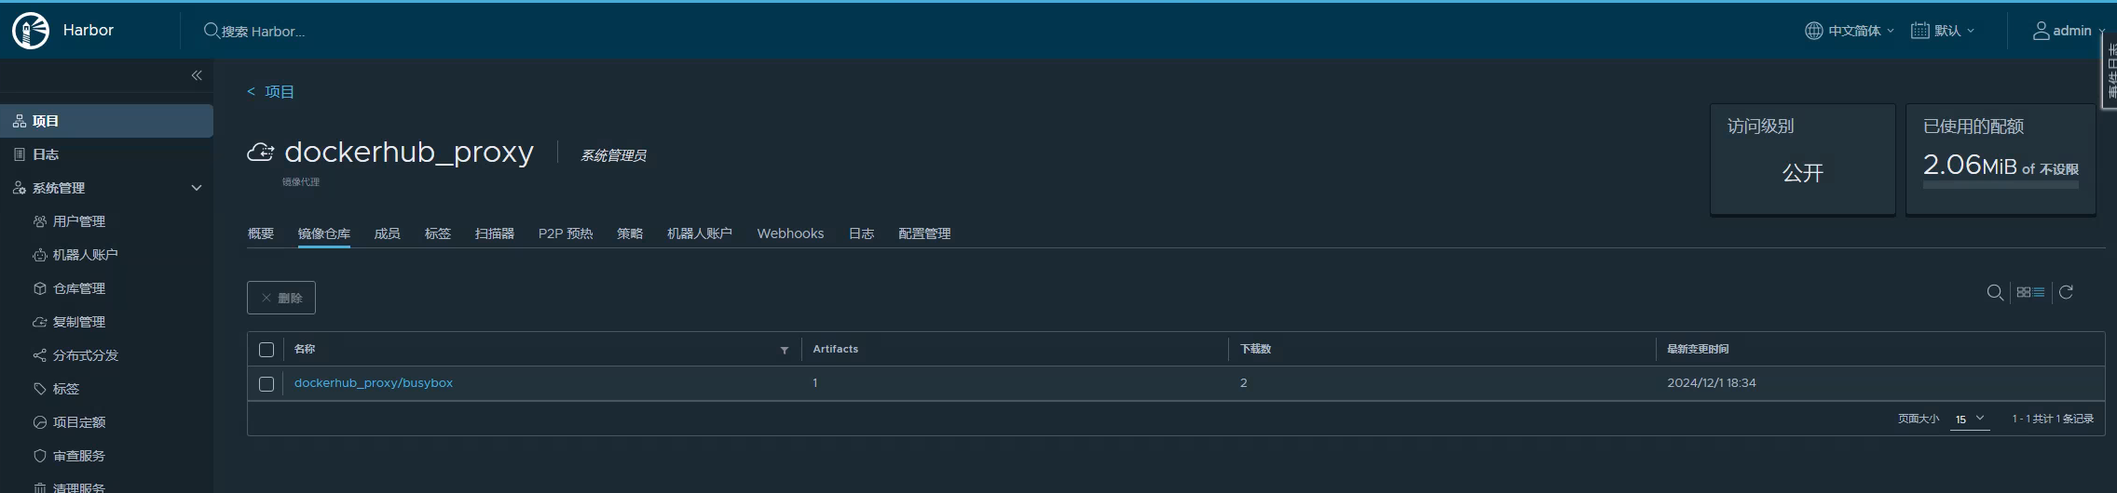The height and width of the screenshot is (493, 2117).
Task: Click the proxy cache cloud icon beside dockerhub_proxy
Action: pyautogui.click(x=261, y=152)
